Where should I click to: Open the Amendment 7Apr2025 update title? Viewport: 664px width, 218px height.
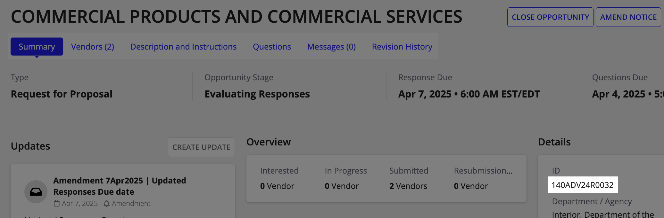click(120, 186)
